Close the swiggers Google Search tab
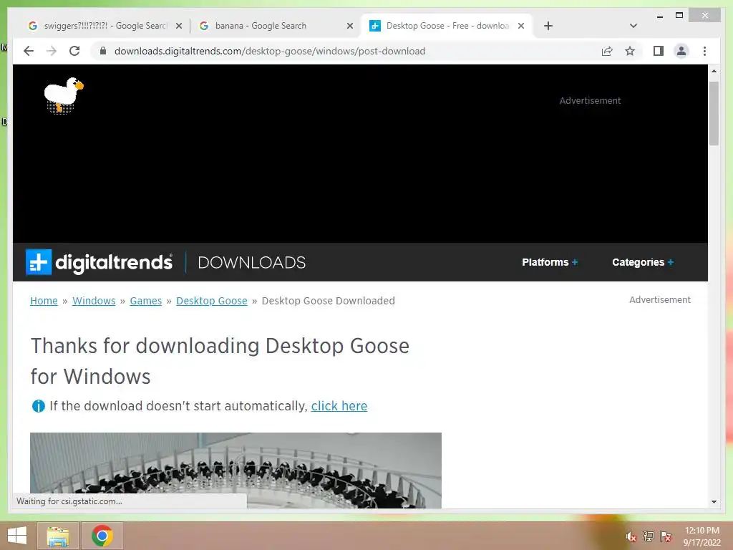The image size is (733, 550). [178, 26]
